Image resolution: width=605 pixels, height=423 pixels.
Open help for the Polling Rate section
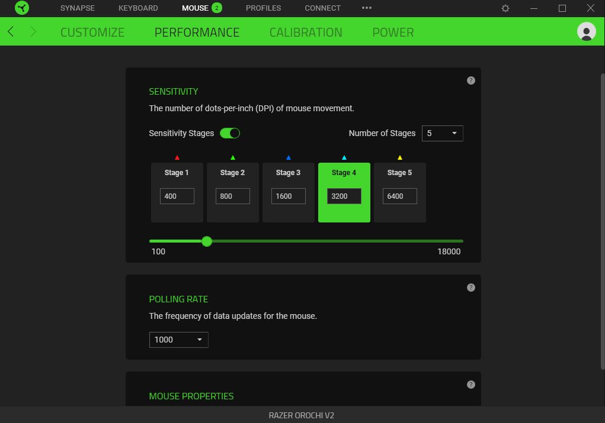click(x=471, y=288)
